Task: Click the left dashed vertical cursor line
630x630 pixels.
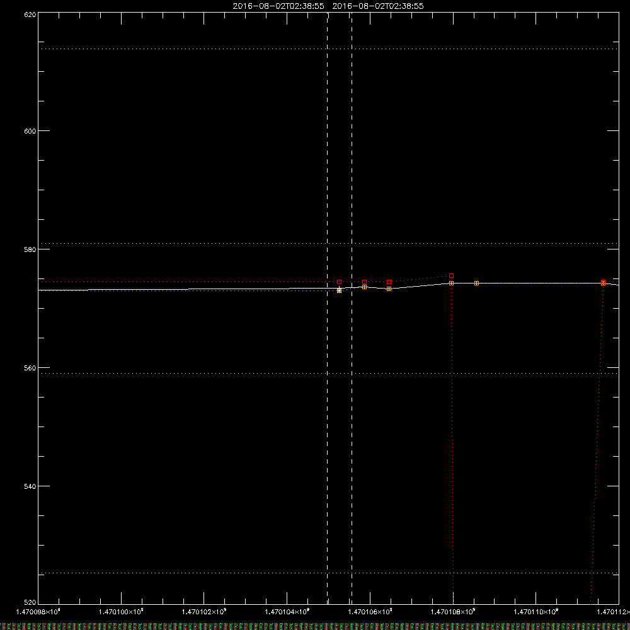Action: pyautogui.click(x=328, y=307)
